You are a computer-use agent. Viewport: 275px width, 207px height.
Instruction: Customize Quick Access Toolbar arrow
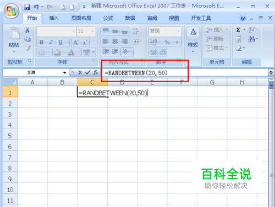(84, 7)
